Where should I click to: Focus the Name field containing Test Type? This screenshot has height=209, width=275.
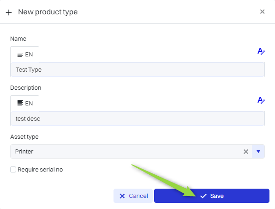[137, 70]
